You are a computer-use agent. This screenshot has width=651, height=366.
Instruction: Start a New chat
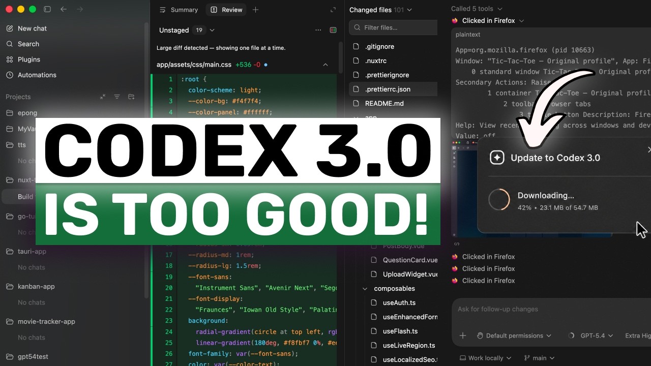pos(32,28)
